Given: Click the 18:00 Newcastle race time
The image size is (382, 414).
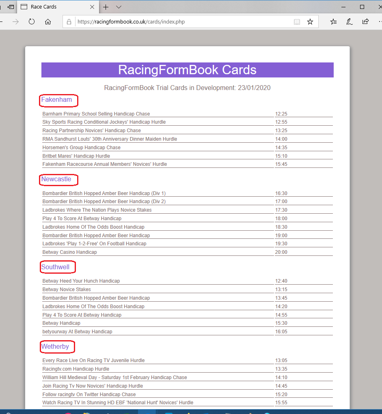Looking at the screenshot, I should click(x=281, y=218).
